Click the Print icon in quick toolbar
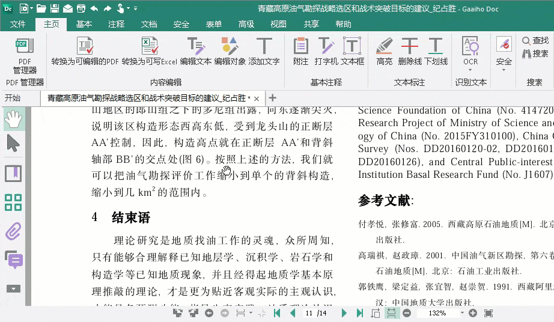The image size is (554, 322). [81, 8]
